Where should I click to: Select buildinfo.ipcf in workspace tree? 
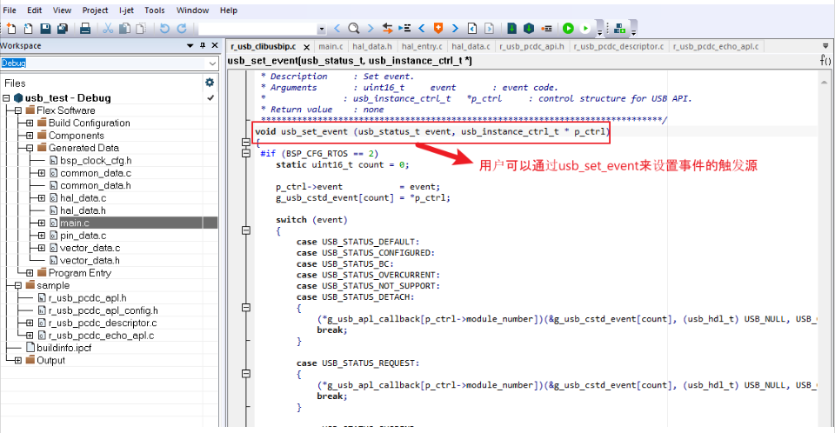coord(63,348)
